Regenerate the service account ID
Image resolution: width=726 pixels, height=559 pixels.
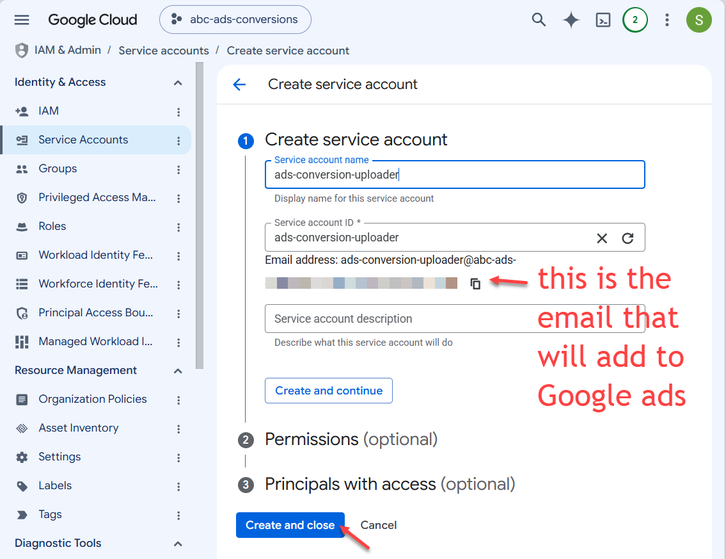pos(627,238)
